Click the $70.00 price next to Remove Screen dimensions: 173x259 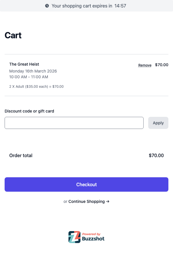(161, 65)
